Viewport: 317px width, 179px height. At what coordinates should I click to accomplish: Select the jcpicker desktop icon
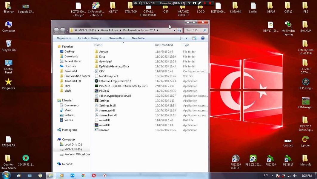(x=305, y=141)
